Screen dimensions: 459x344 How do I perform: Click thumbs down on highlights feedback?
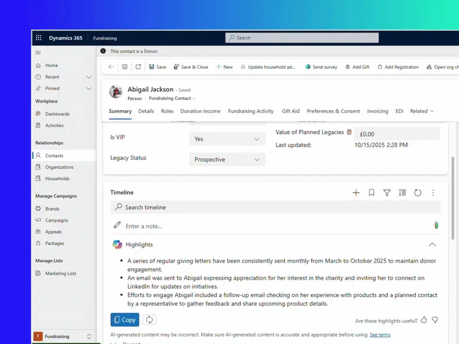(x=435, y=320)
